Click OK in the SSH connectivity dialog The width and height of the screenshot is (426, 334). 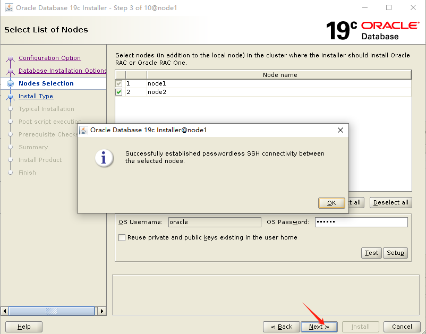click(x=331, y=203)
